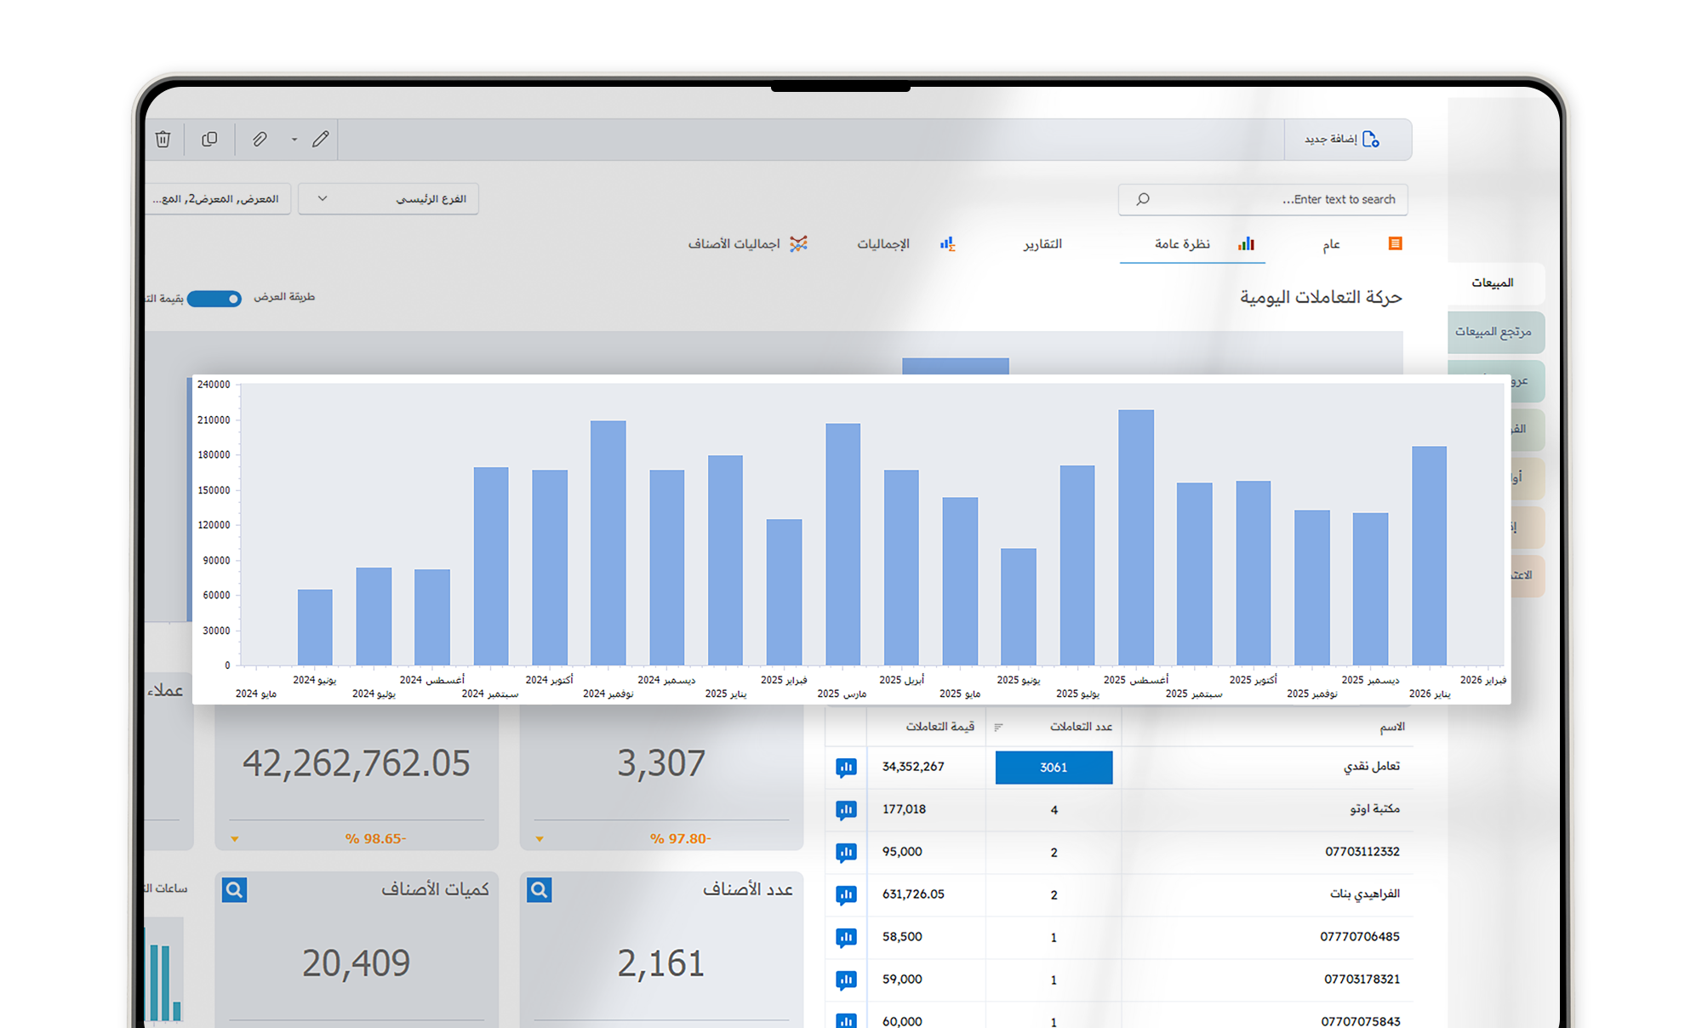This screenshot has height=1028, width=1702.
Task: Click the 2,161 item count value
Action: [661, 963]
